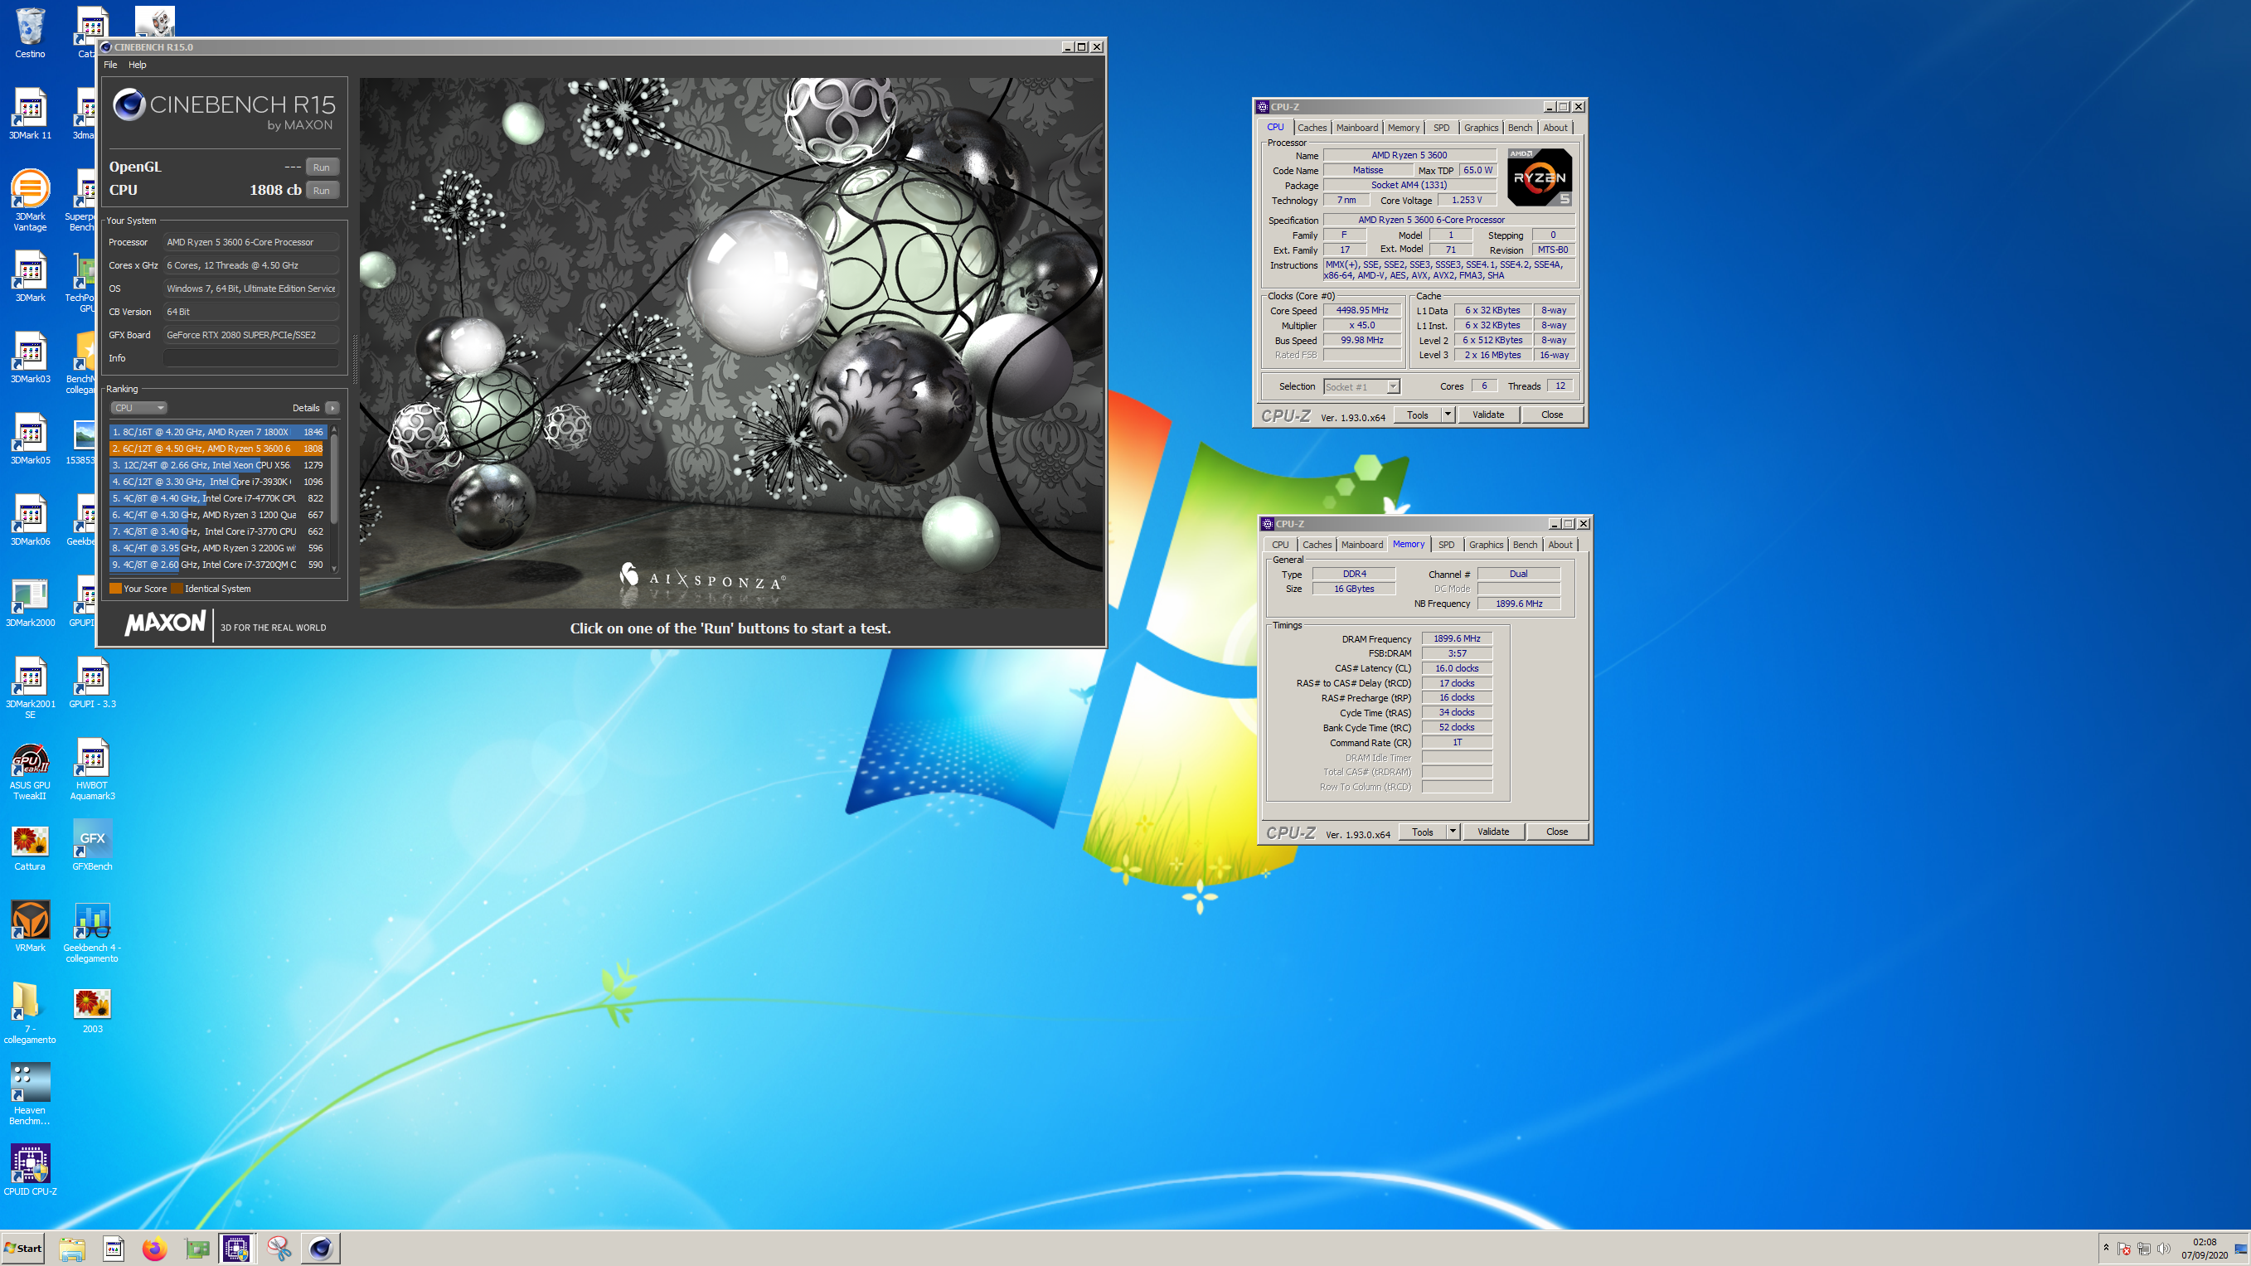Expand the ranking Details arrow
This screenshot has height=1266, width=2251.
point(332,408)
